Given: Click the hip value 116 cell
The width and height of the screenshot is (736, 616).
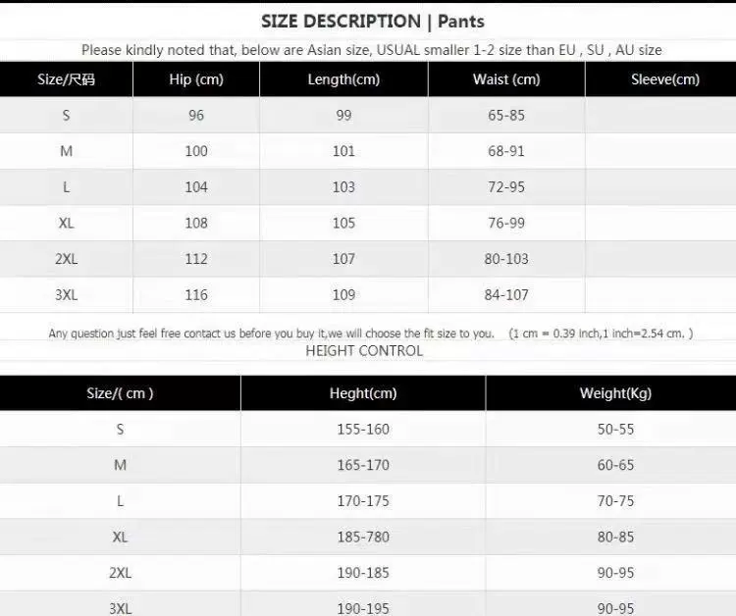Looking at the screenshot, I should click(x=196, y=294).
